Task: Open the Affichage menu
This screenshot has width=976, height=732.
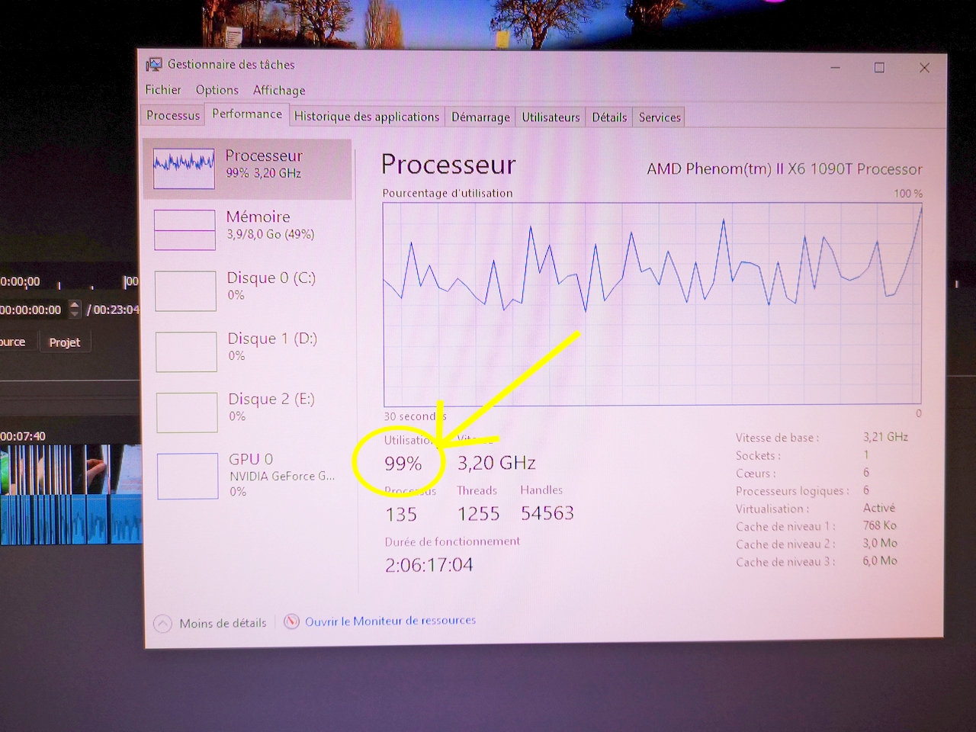Action: pos(279,90)
